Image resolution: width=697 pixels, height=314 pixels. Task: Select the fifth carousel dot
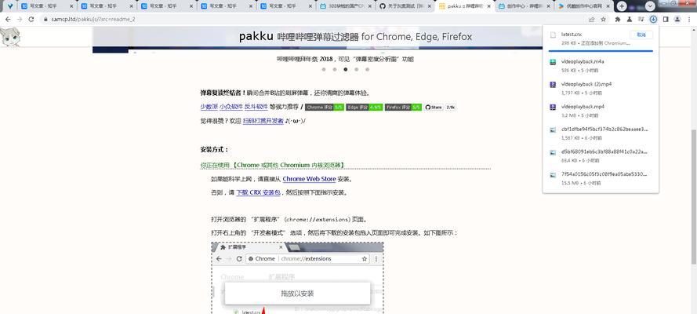pos(367,69)
